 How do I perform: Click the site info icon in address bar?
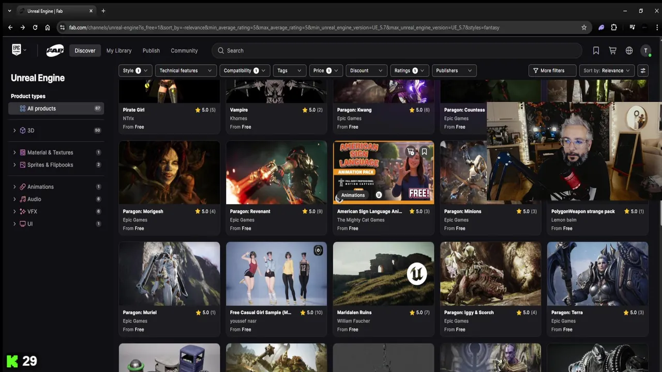(x=62, y=27)
